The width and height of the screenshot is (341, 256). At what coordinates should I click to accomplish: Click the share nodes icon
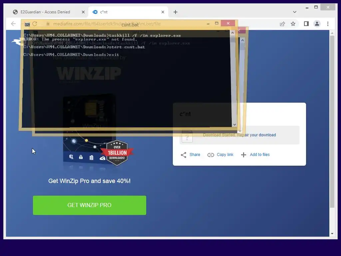(183, 155)
